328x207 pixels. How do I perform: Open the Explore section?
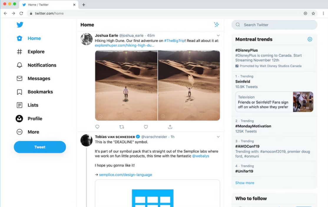[x=36, y=52]
